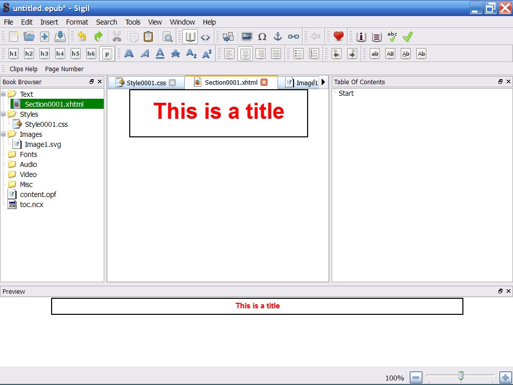
Task: Open the Insert menu
Action: (x=49, y=22)
